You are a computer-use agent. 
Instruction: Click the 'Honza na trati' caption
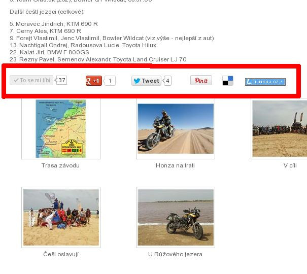pos(175,165)
